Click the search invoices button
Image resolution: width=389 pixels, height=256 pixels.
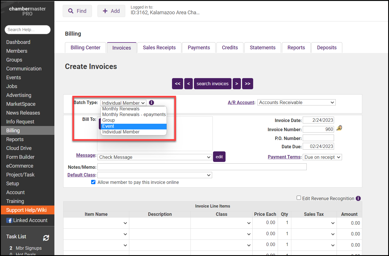point(212,84)
